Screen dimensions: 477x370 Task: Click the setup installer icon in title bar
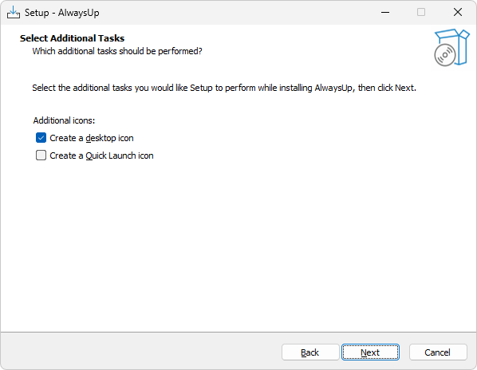(14, 13)
